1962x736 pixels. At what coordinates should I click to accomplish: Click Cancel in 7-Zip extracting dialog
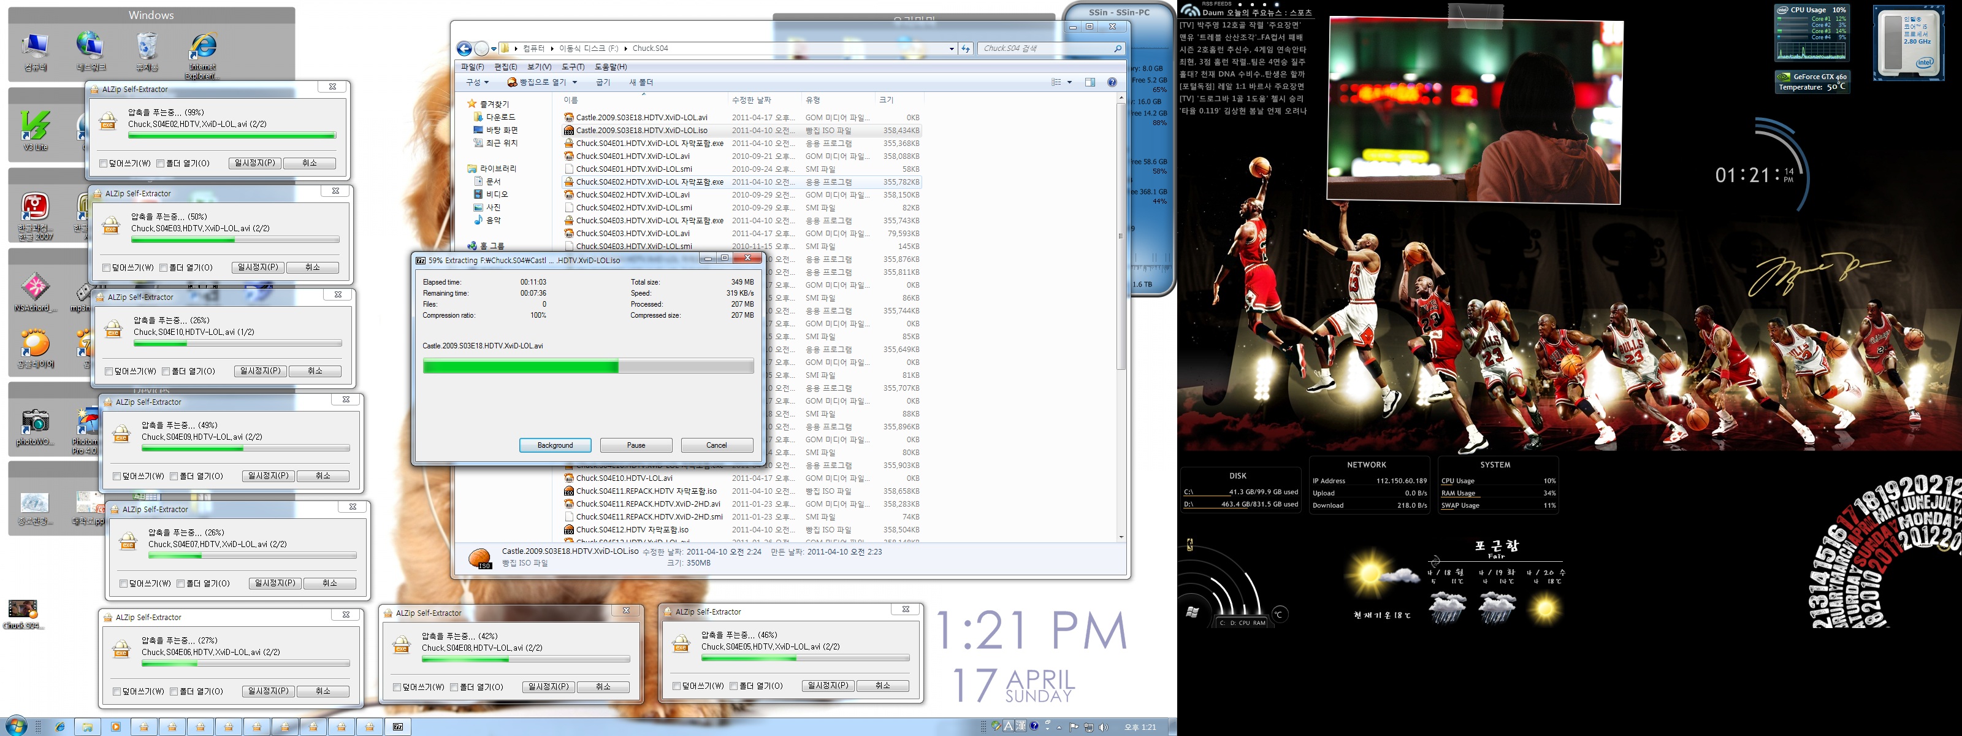[x=717, y=446]
